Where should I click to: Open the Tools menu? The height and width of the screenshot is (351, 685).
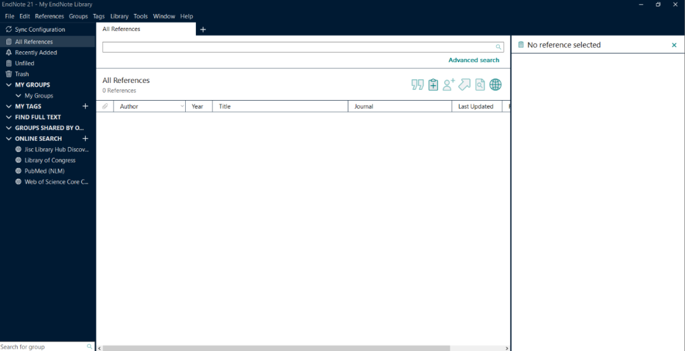coord(140,16)
